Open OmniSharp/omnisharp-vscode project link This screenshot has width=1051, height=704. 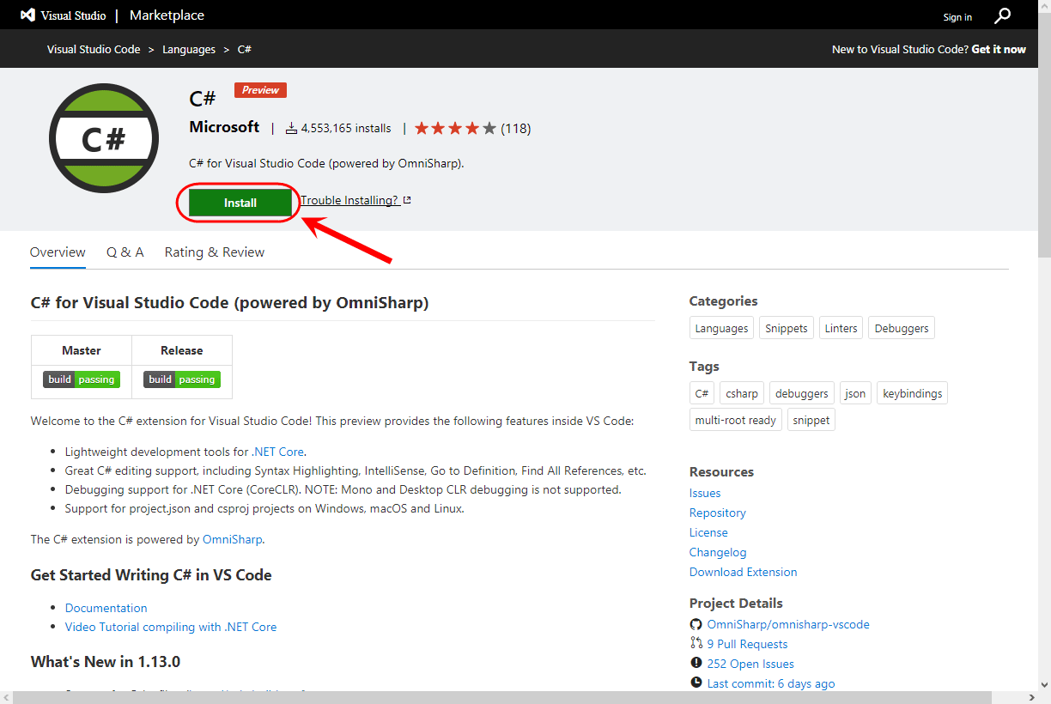click(x=788, y=624)
